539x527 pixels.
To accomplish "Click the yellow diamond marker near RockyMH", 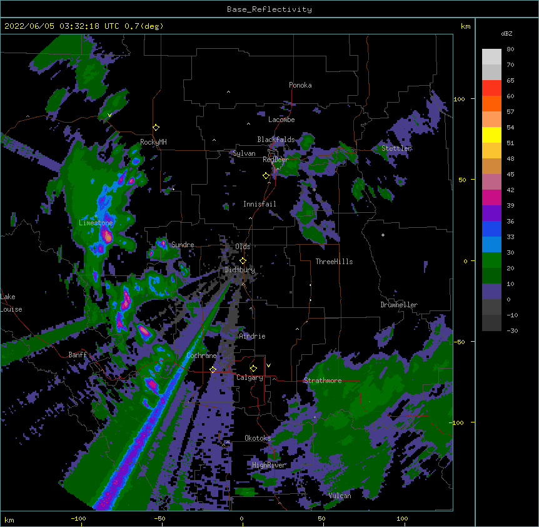I will pyautogui.click(x=156, y=128).
